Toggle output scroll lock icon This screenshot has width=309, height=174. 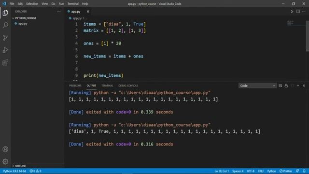(286, 86)
